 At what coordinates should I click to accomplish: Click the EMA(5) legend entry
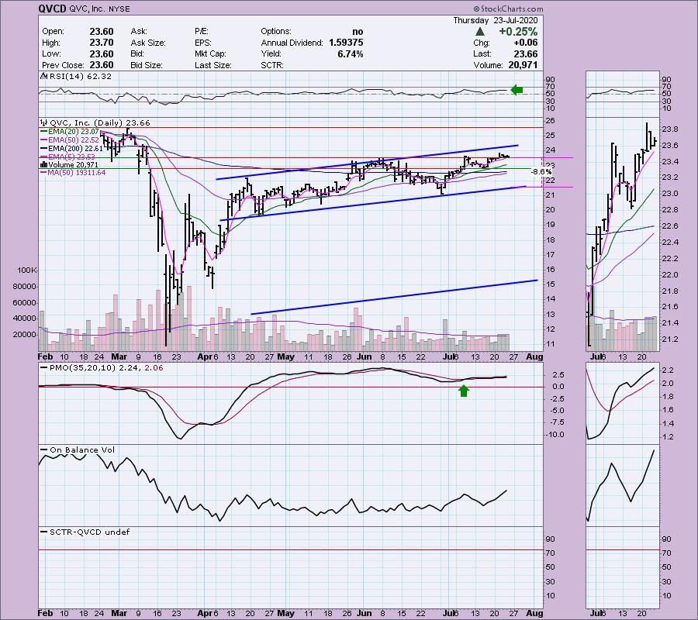(x=67, y=157)
